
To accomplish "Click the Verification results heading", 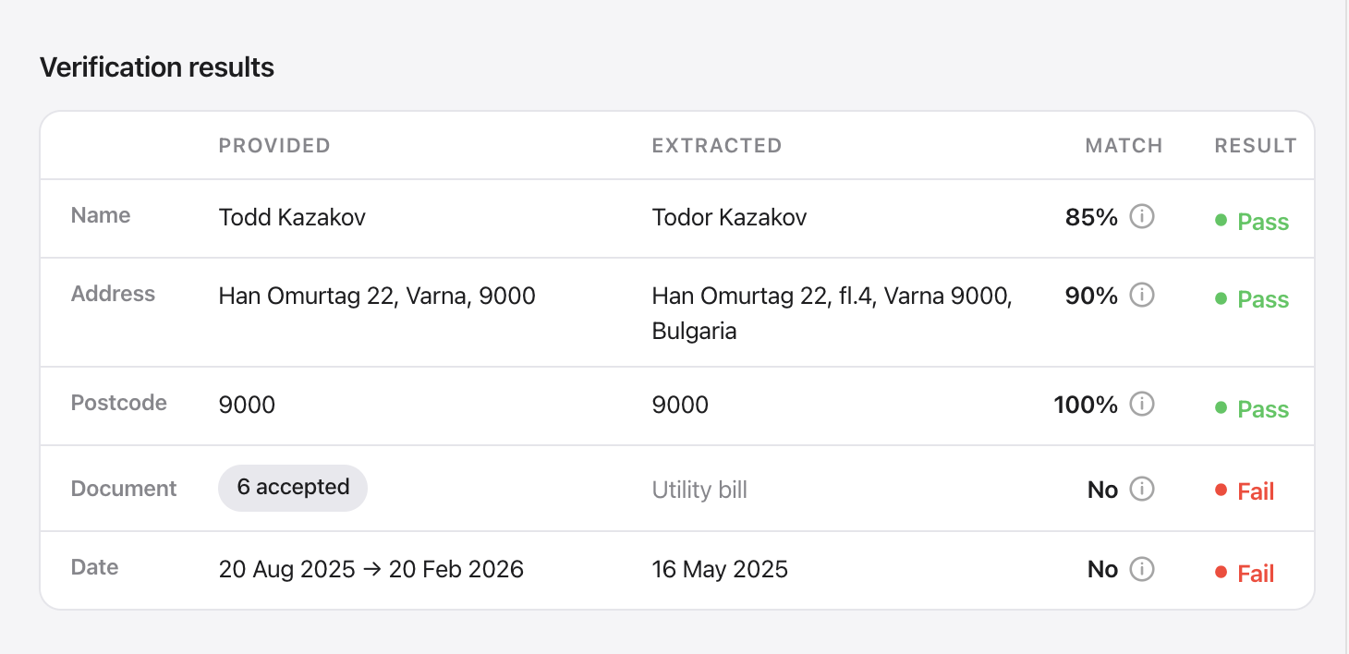I will click(x=157, y=67).
